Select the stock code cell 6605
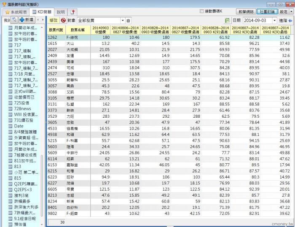 (56, 189)
